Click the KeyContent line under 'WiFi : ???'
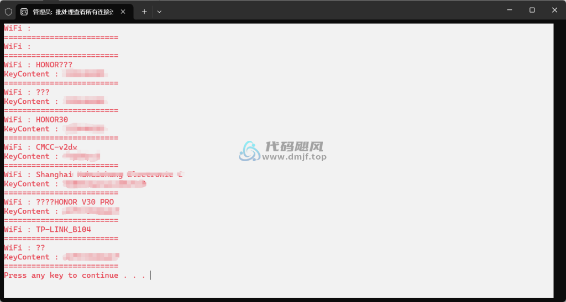The height and width of the screenshot is (302, 566). click(56, 101)
